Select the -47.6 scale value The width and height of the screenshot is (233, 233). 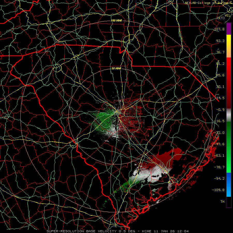pos(219,144)
